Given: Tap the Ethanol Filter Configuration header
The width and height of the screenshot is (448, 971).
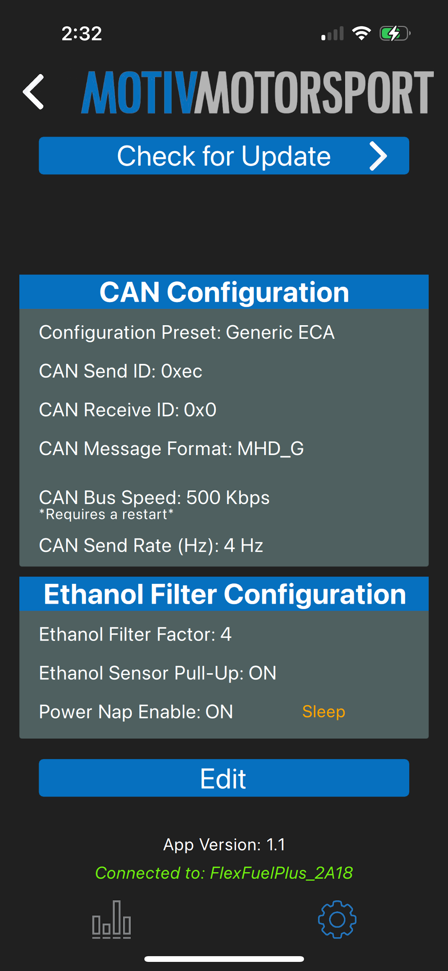Looking at the screenshot, I should point(224,594).
